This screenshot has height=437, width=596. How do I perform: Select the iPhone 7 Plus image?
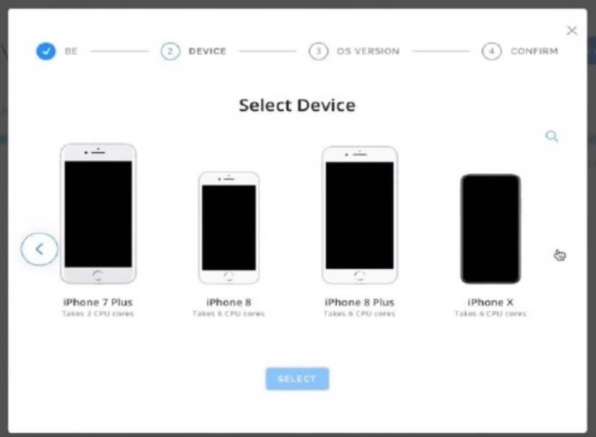(x=98, y=214)
